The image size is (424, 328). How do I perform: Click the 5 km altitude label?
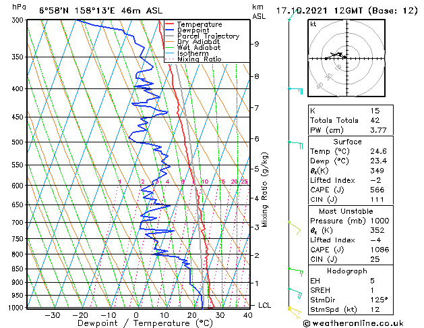256,169
